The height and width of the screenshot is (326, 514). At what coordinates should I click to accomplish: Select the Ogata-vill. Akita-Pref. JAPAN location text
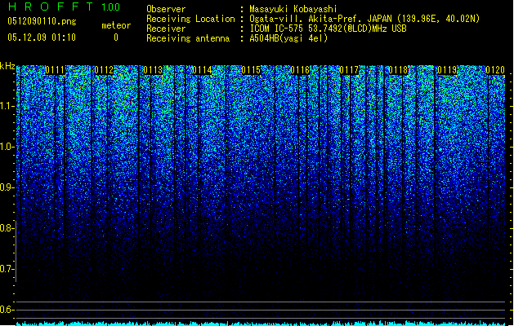(364, 19)
